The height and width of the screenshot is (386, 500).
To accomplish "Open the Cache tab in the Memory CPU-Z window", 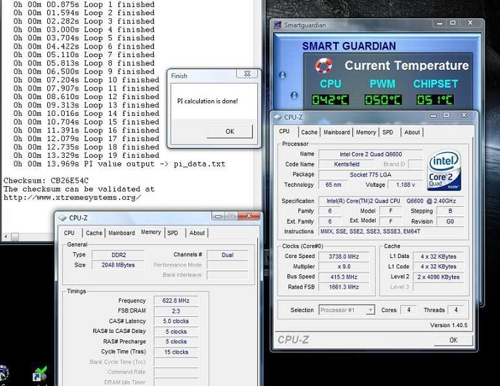I will [94, 233].
